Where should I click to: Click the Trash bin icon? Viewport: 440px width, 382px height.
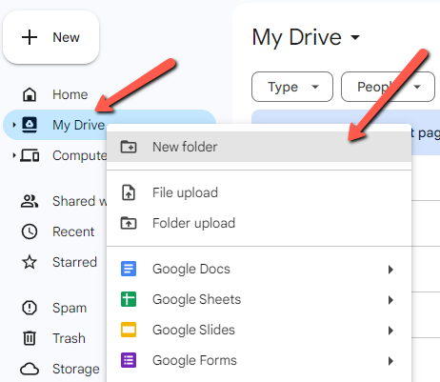tap(30, 338)
